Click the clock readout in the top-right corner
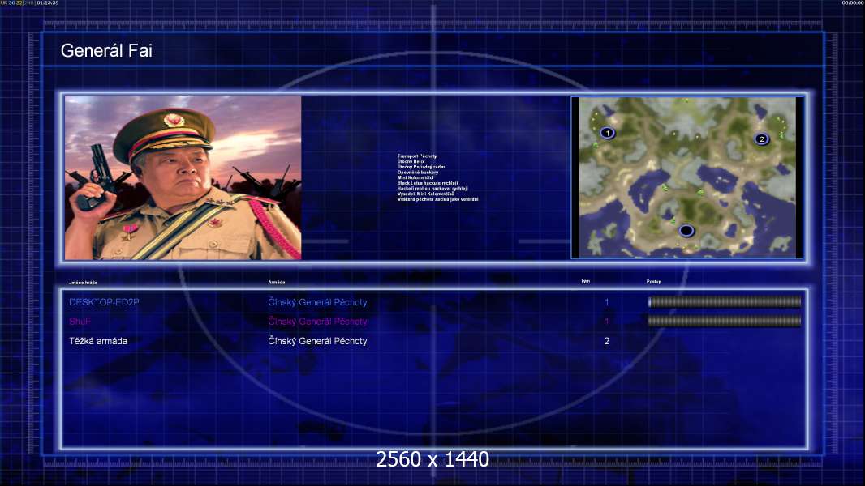This screenshot has height=486, width=865. [853, 2]
